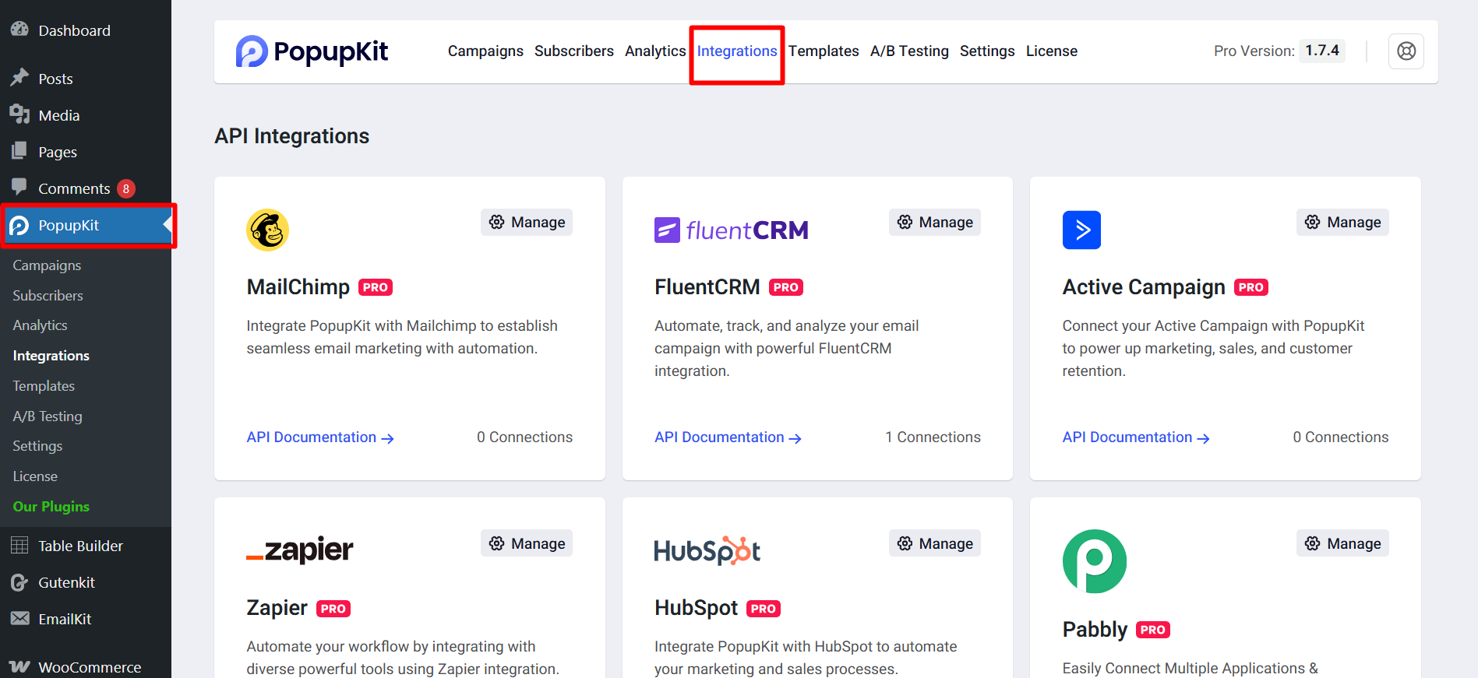The height and width of the screenshot is (678, 1478).
Task: Click the 0 Connections text on Active Campaign
Action: [1341, 437]
